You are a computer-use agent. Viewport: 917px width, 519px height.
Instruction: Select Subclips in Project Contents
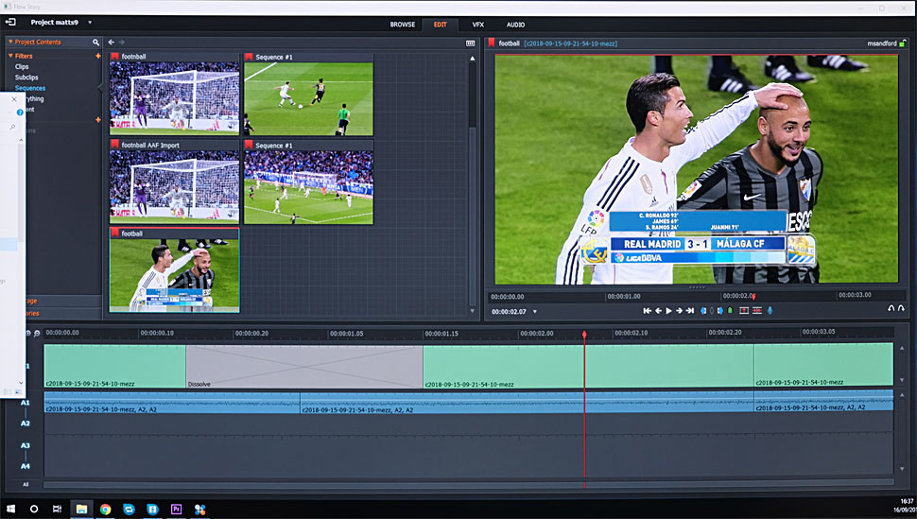coord(26,78)
